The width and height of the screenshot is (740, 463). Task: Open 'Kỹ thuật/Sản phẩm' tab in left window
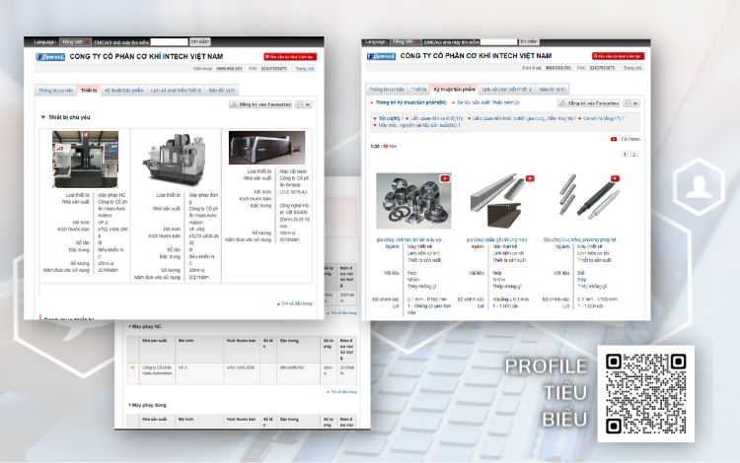pyautogui.click(x=124, y=91)
